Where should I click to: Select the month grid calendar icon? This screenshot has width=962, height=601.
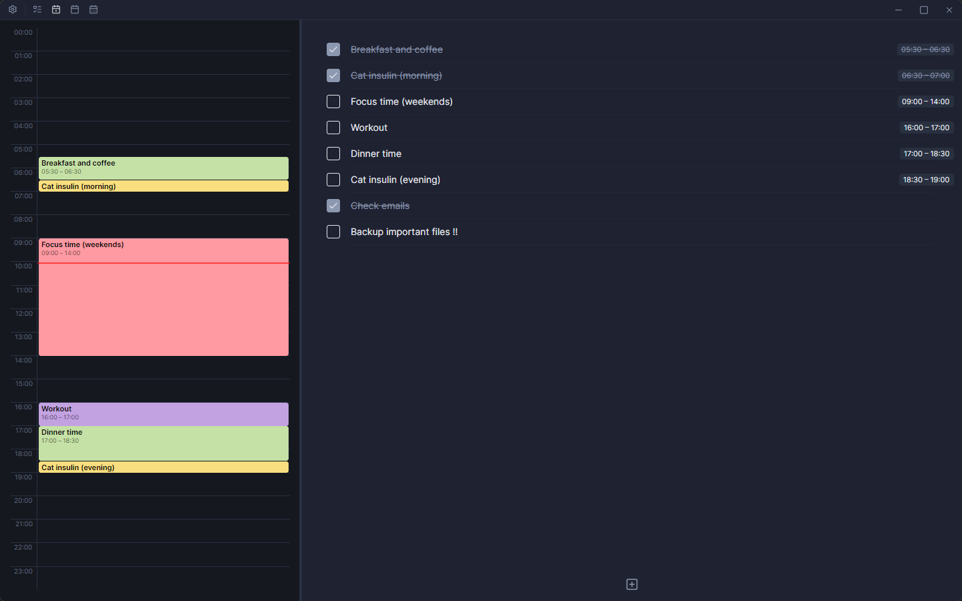click(x=94, y=10)
